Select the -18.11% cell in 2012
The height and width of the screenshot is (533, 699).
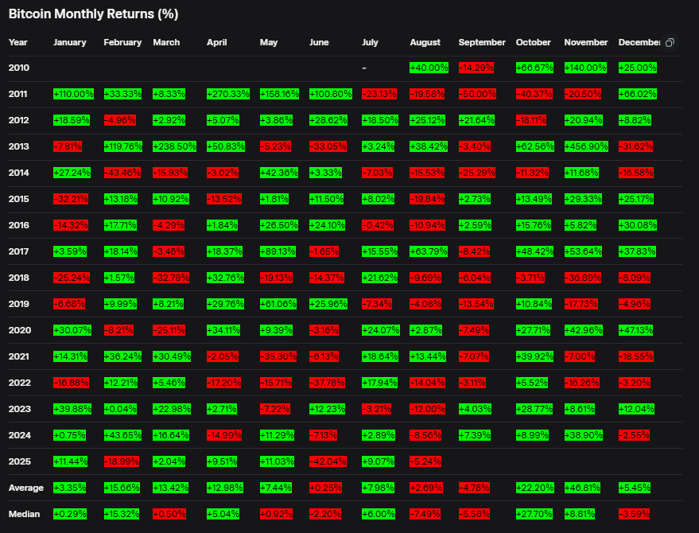point(531,120)
